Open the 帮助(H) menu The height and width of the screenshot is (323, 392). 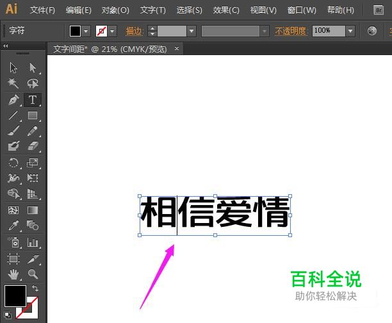(x=341, y=10)
